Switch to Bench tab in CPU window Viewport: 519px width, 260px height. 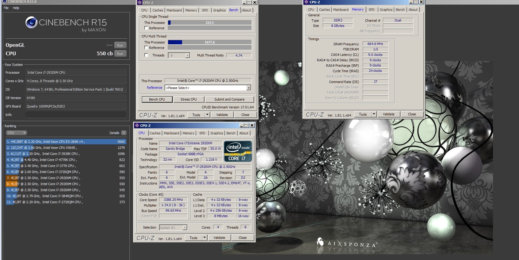pos(231,133)
